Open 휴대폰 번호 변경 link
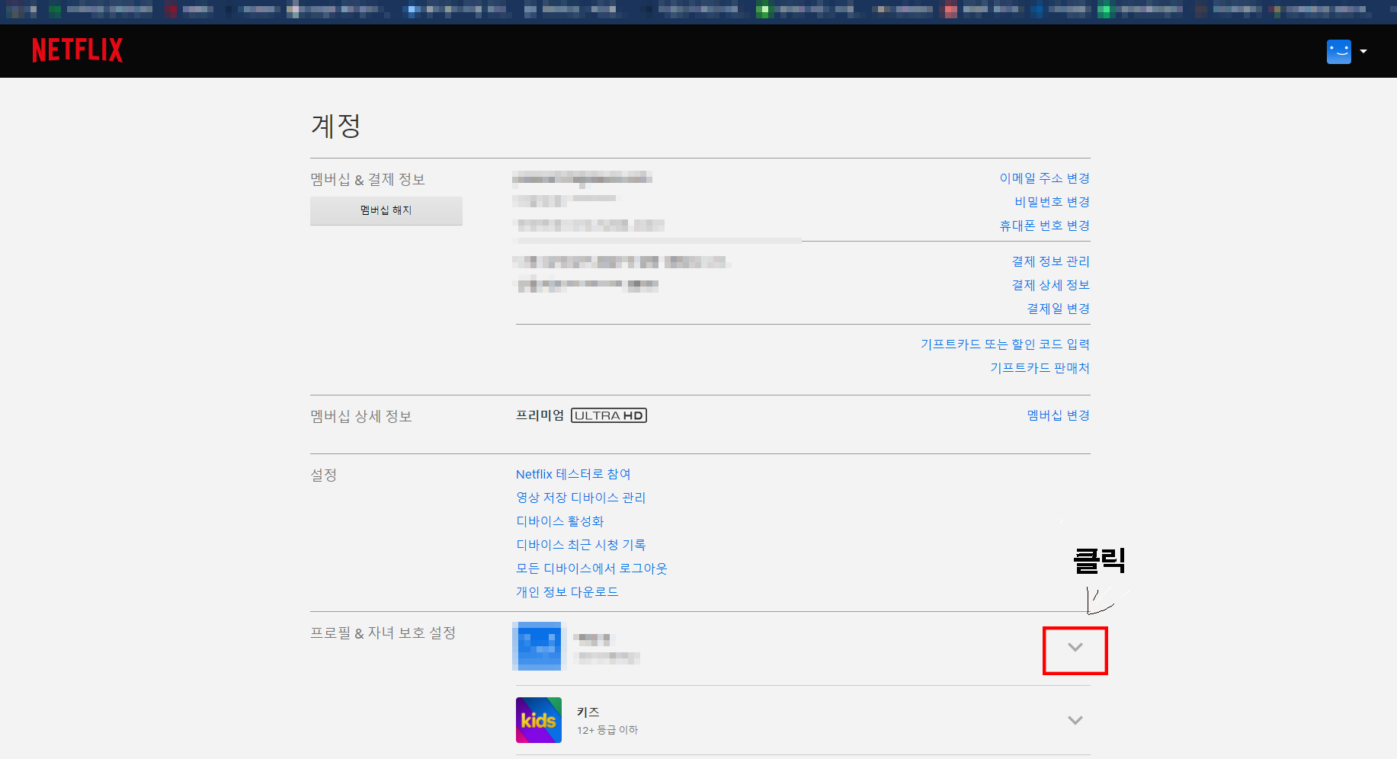Image resolution: width=1397 pixels, height=759 pixels. click(1044, 226)
